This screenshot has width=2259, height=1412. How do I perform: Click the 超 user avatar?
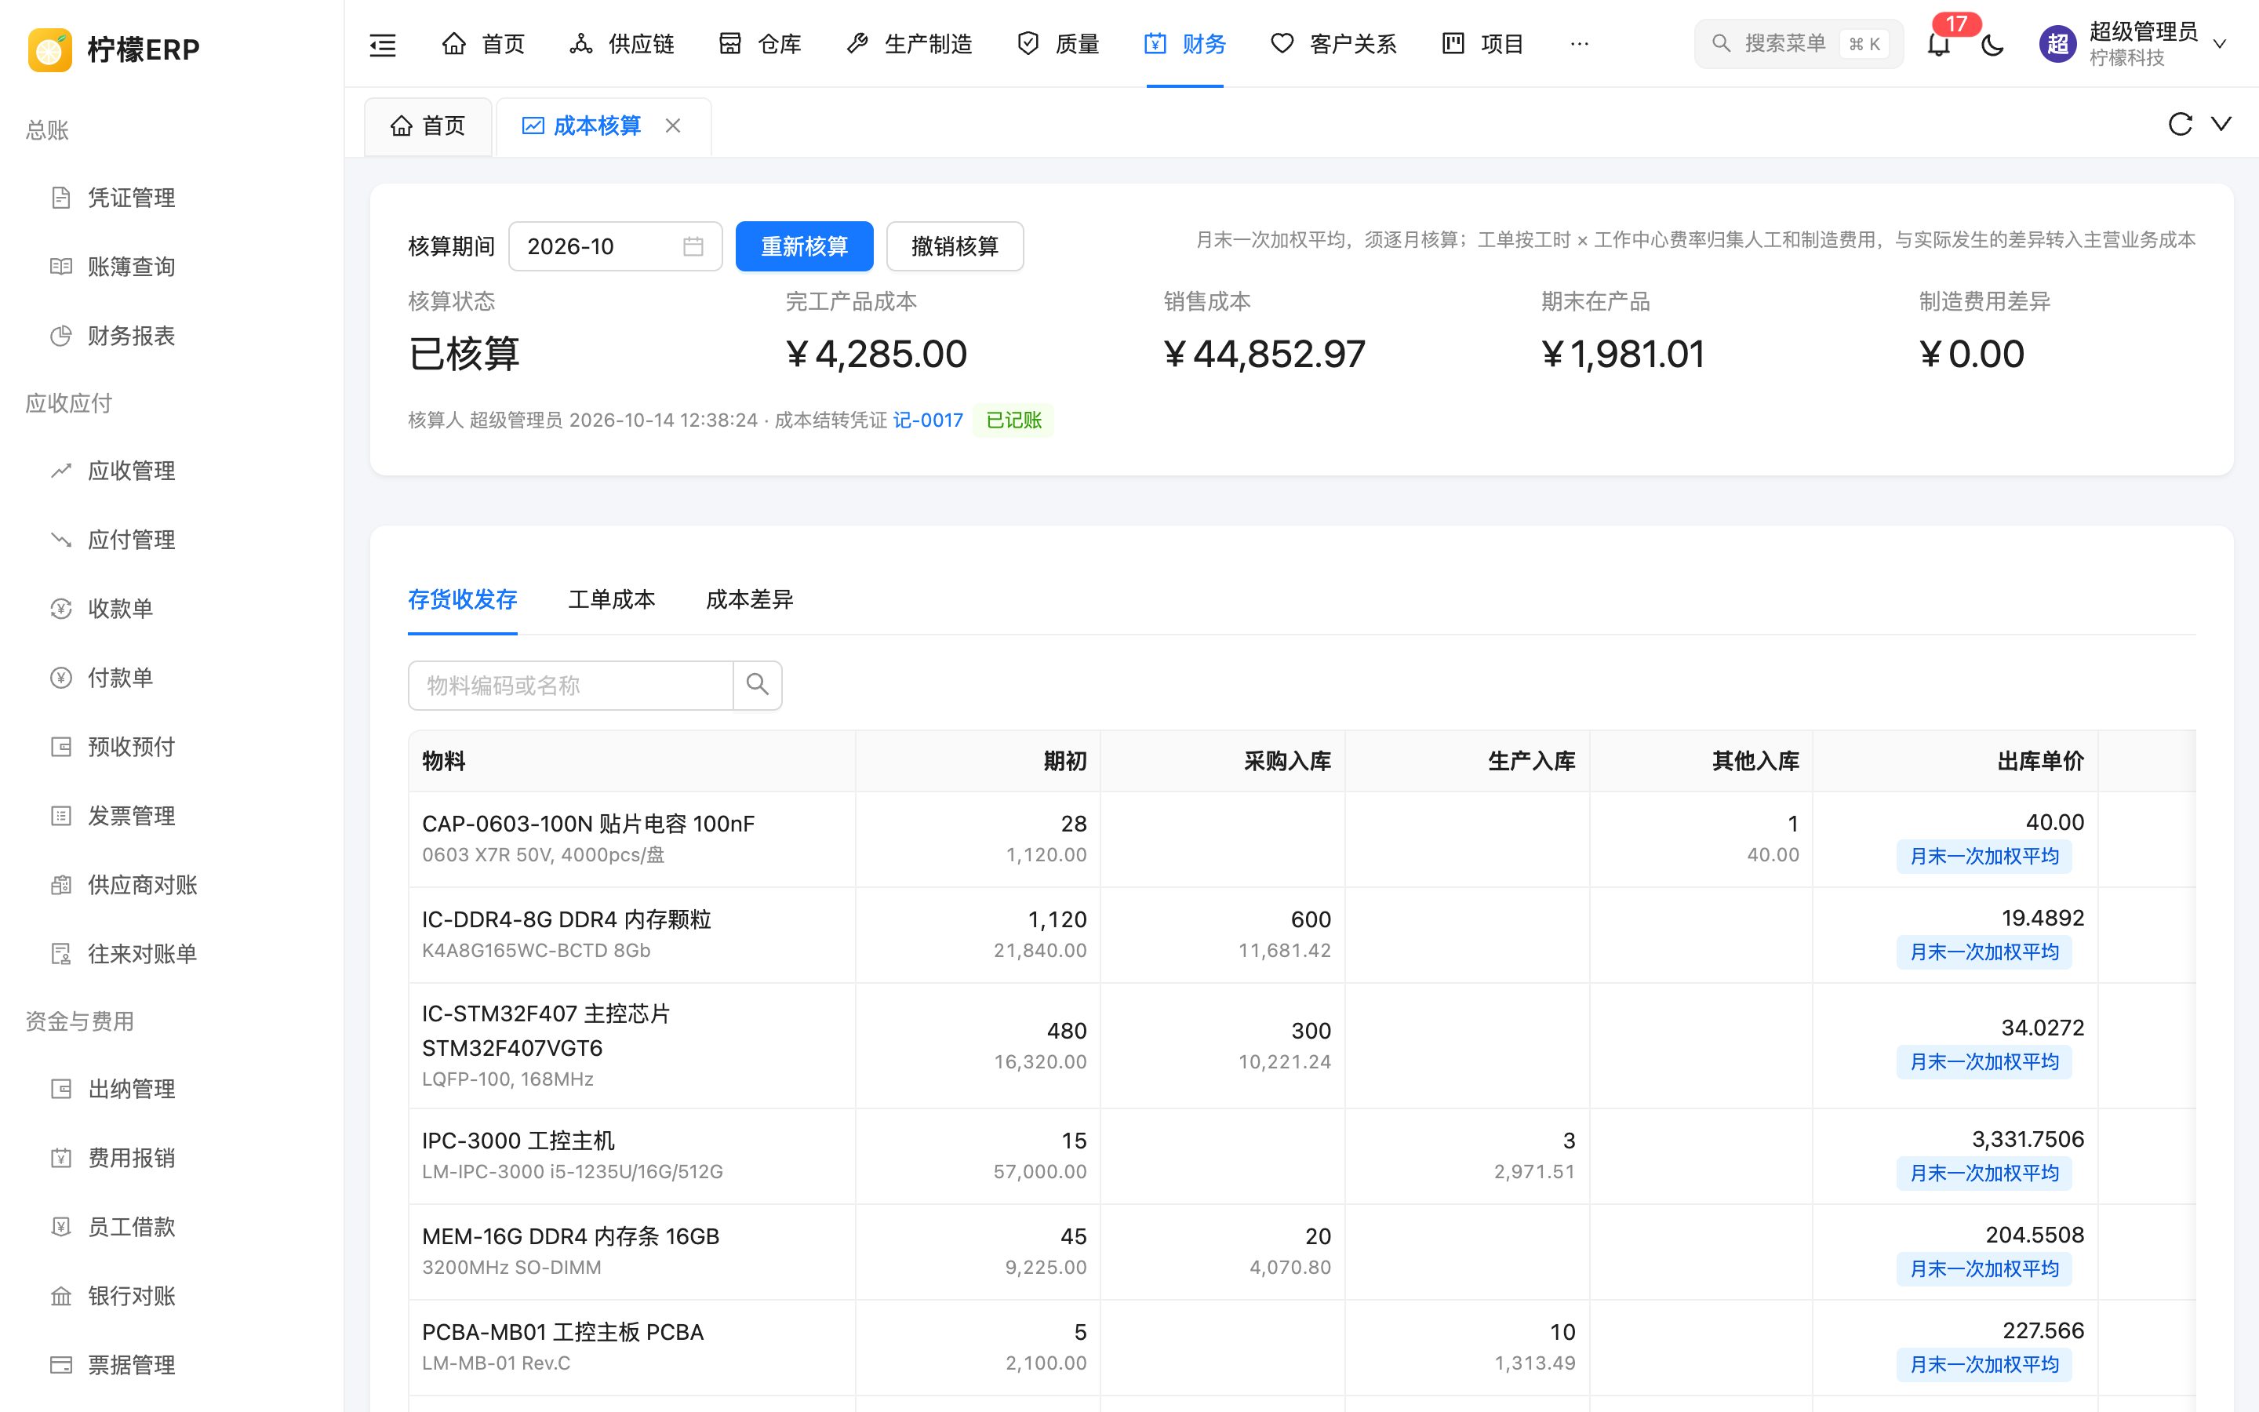[x=2057, y=44]
